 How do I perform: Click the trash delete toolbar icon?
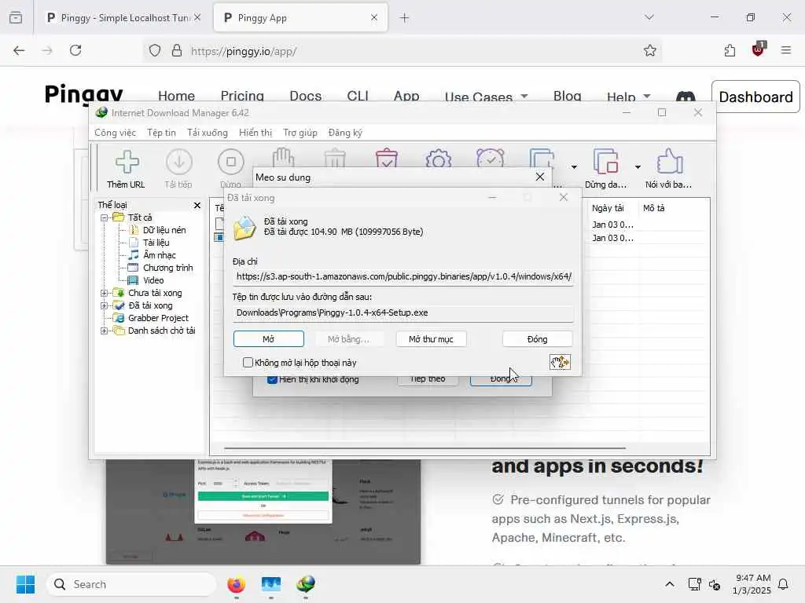335,158
